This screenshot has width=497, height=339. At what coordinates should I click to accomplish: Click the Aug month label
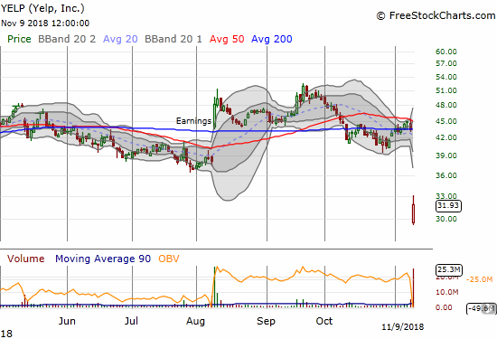[x=195, y=321]
